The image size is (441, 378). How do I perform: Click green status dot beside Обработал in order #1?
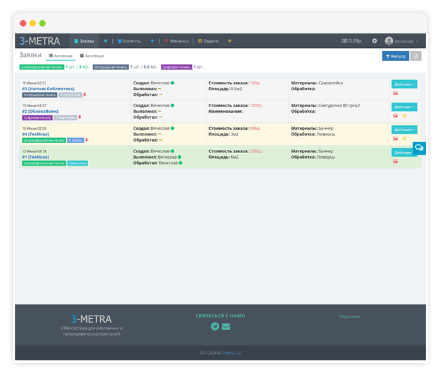(181, 163)
